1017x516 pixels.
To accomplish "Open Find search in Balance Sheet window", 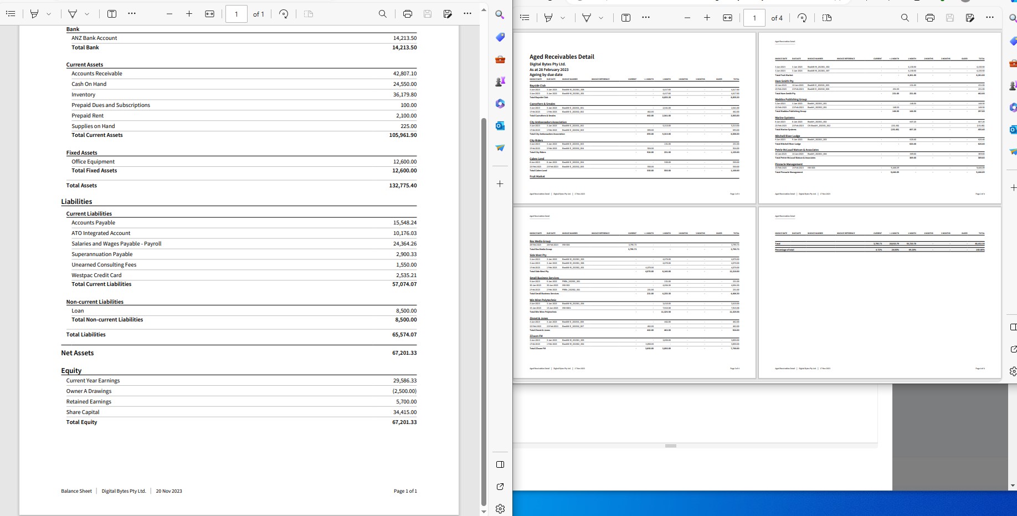I will point(383,14).
